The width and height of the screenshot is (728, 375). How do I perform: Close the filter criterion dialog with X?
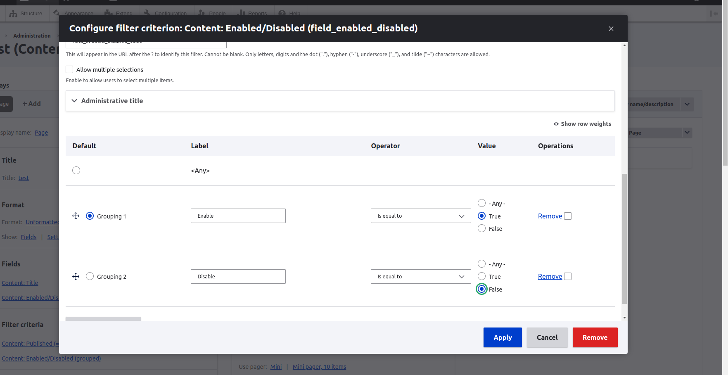(x=611, y=28)
